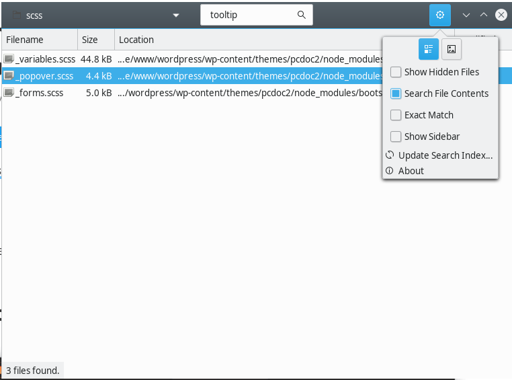Screen dimensions: 512x380
Task: Click the _forms.scss file icon
Action: [x=9, y=93]
